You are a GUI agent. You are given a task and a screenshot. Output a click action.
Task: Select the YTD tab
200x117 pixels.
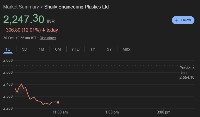tap(75, 49)
